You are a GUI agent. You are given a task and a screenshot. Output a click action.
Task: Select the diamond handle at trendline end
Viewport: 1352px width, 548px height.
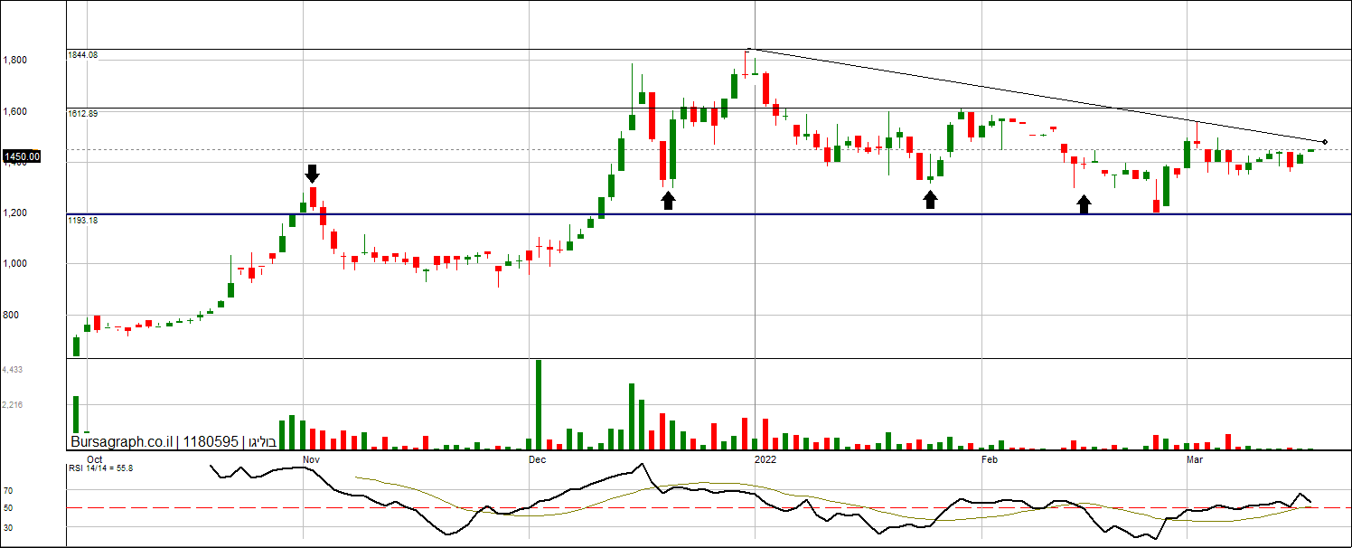click(x=1325, y=142)
